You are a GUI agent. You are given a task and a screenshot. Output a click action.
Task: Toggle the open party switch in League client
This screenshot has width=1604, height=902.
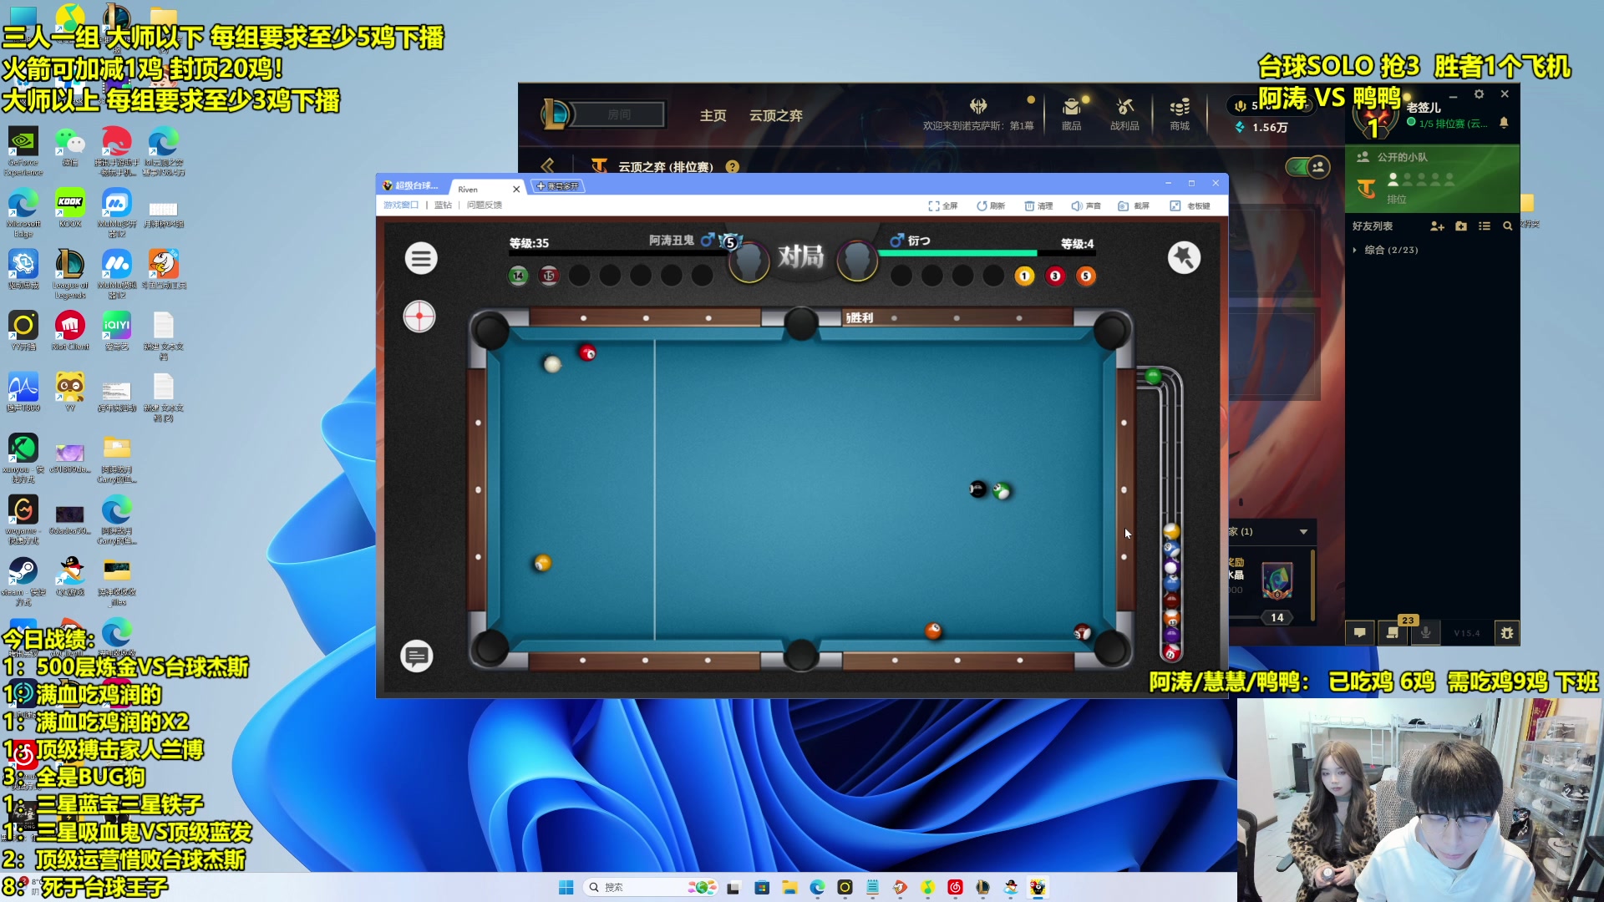click(1308, 167)
